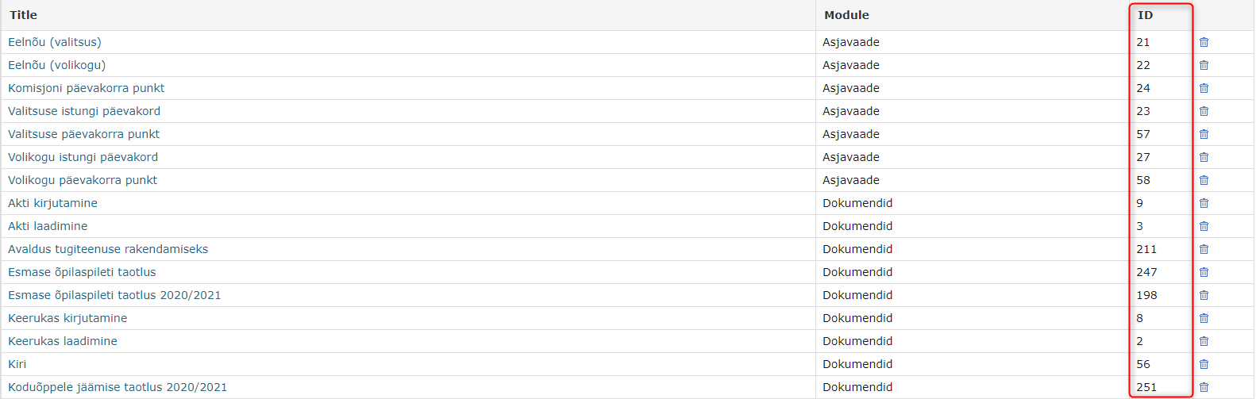Screen dimensions: 1256x399
Task: Sort table by Title column header
Action: 24,15
